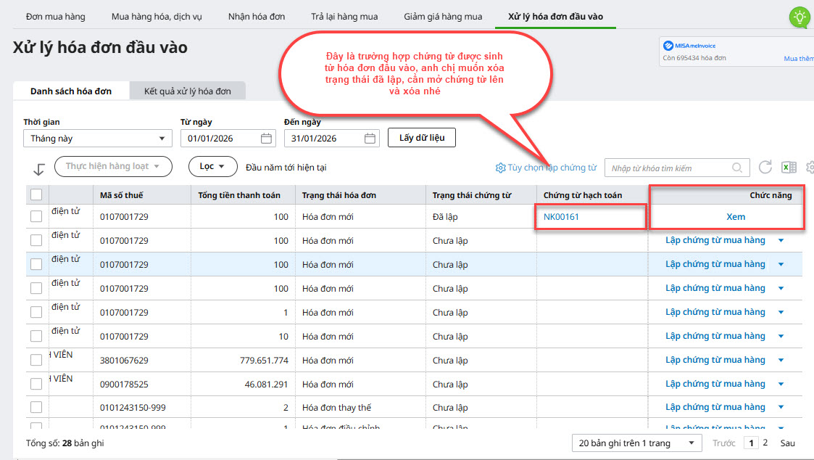The width and height of the screenshot is (814, 460).
Task: Click the keyword search input field
Action: point(667,168)
